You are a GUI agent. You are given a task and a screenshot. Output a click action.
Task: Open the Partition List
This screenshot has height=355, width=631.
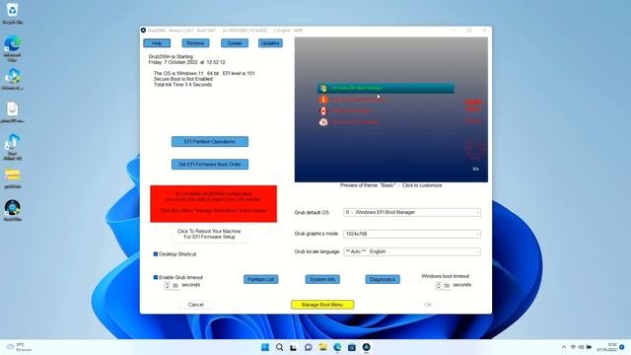260,279
